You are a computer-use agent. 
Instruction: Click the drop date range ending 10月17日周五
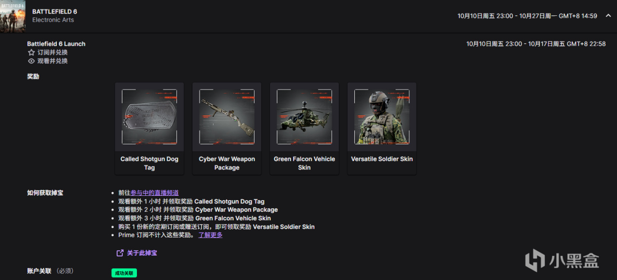click(536, 44)
